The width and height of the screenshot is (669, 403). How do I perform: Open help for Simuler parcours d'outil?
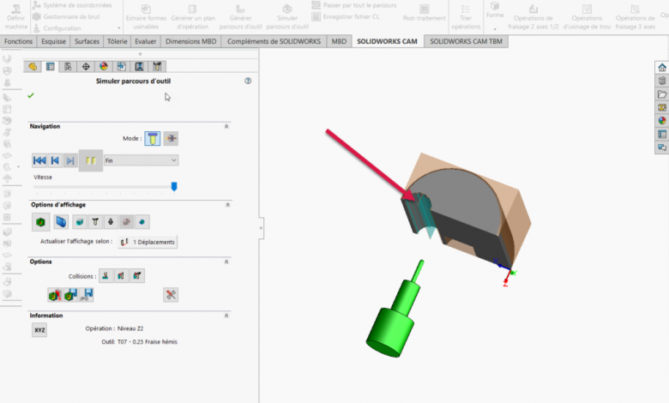[248, 81]
